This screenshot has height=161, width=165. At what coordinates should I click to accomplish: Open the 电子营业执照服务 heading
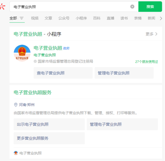[33, 92]
